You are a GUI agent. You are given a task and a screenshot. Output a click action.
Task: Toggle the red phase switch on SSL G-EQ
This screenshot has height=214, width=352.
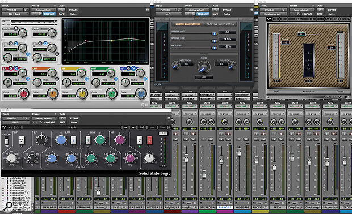[149, 140]
